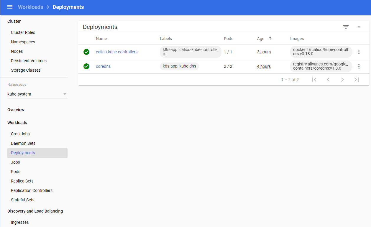
Task: Open Jobs in sidebar
Action: point(15,162)
